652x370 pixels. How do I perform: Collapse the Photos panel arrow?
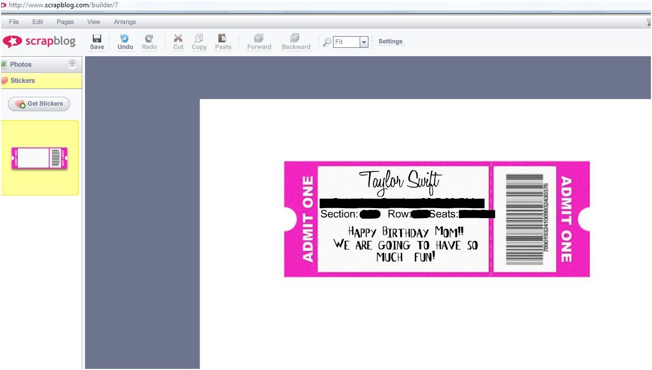72,64
